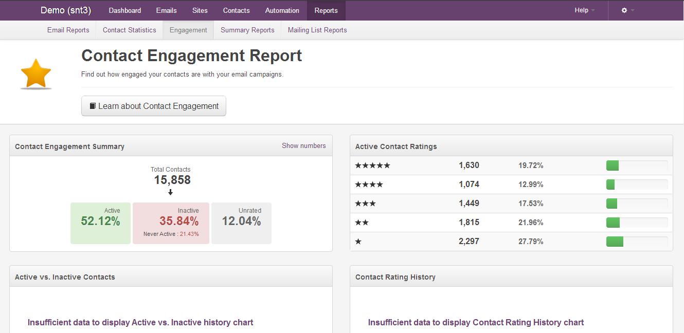This screenshot has width=684, height=333.
Task: Open the settings gear dropdown
Action: pos(627,10)
